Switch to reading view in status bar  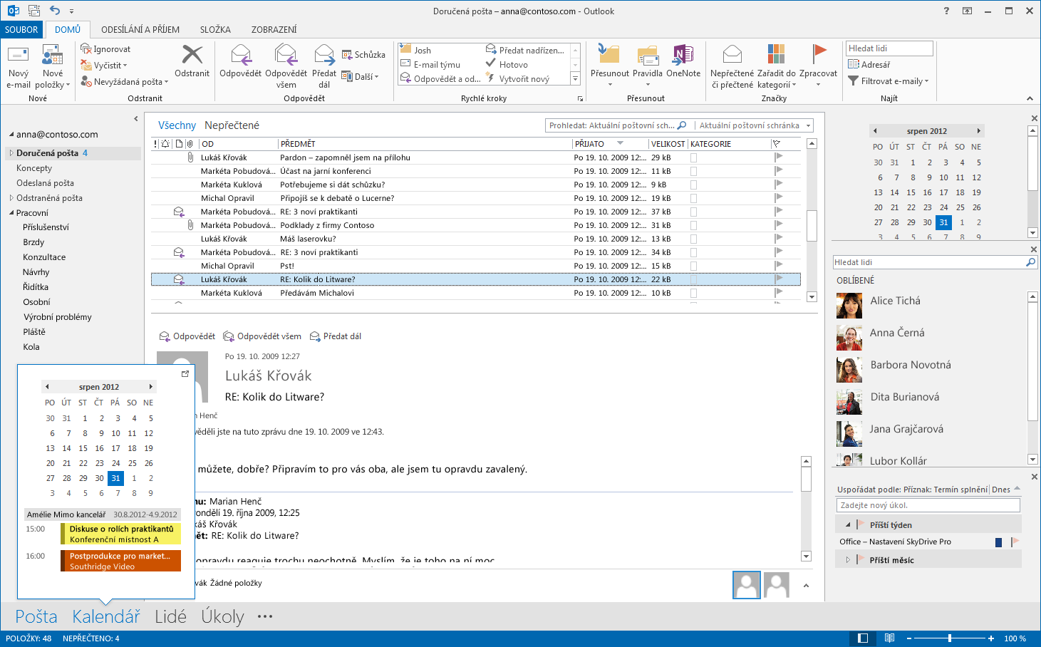tap(889, 638)
